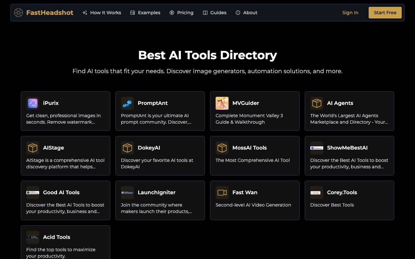Image resolution: width=415 pixels, height=259 pixels.
Task: Open the AIStage title link
Action: coord(53,148)
